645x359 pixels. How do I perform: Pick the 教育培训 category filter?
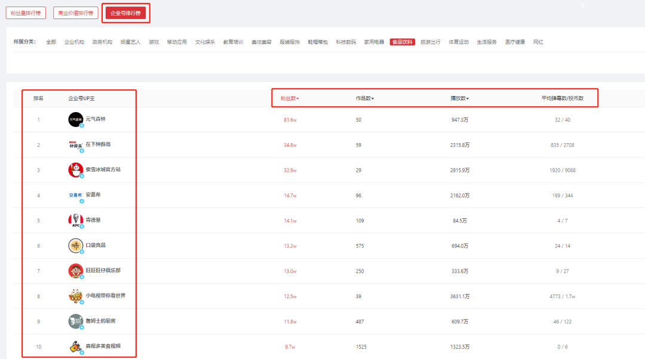click(234, 42)
